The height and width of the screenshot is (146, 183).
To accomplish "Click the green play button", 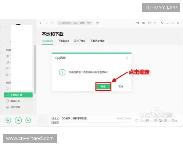I will click(x=18, y=120).
